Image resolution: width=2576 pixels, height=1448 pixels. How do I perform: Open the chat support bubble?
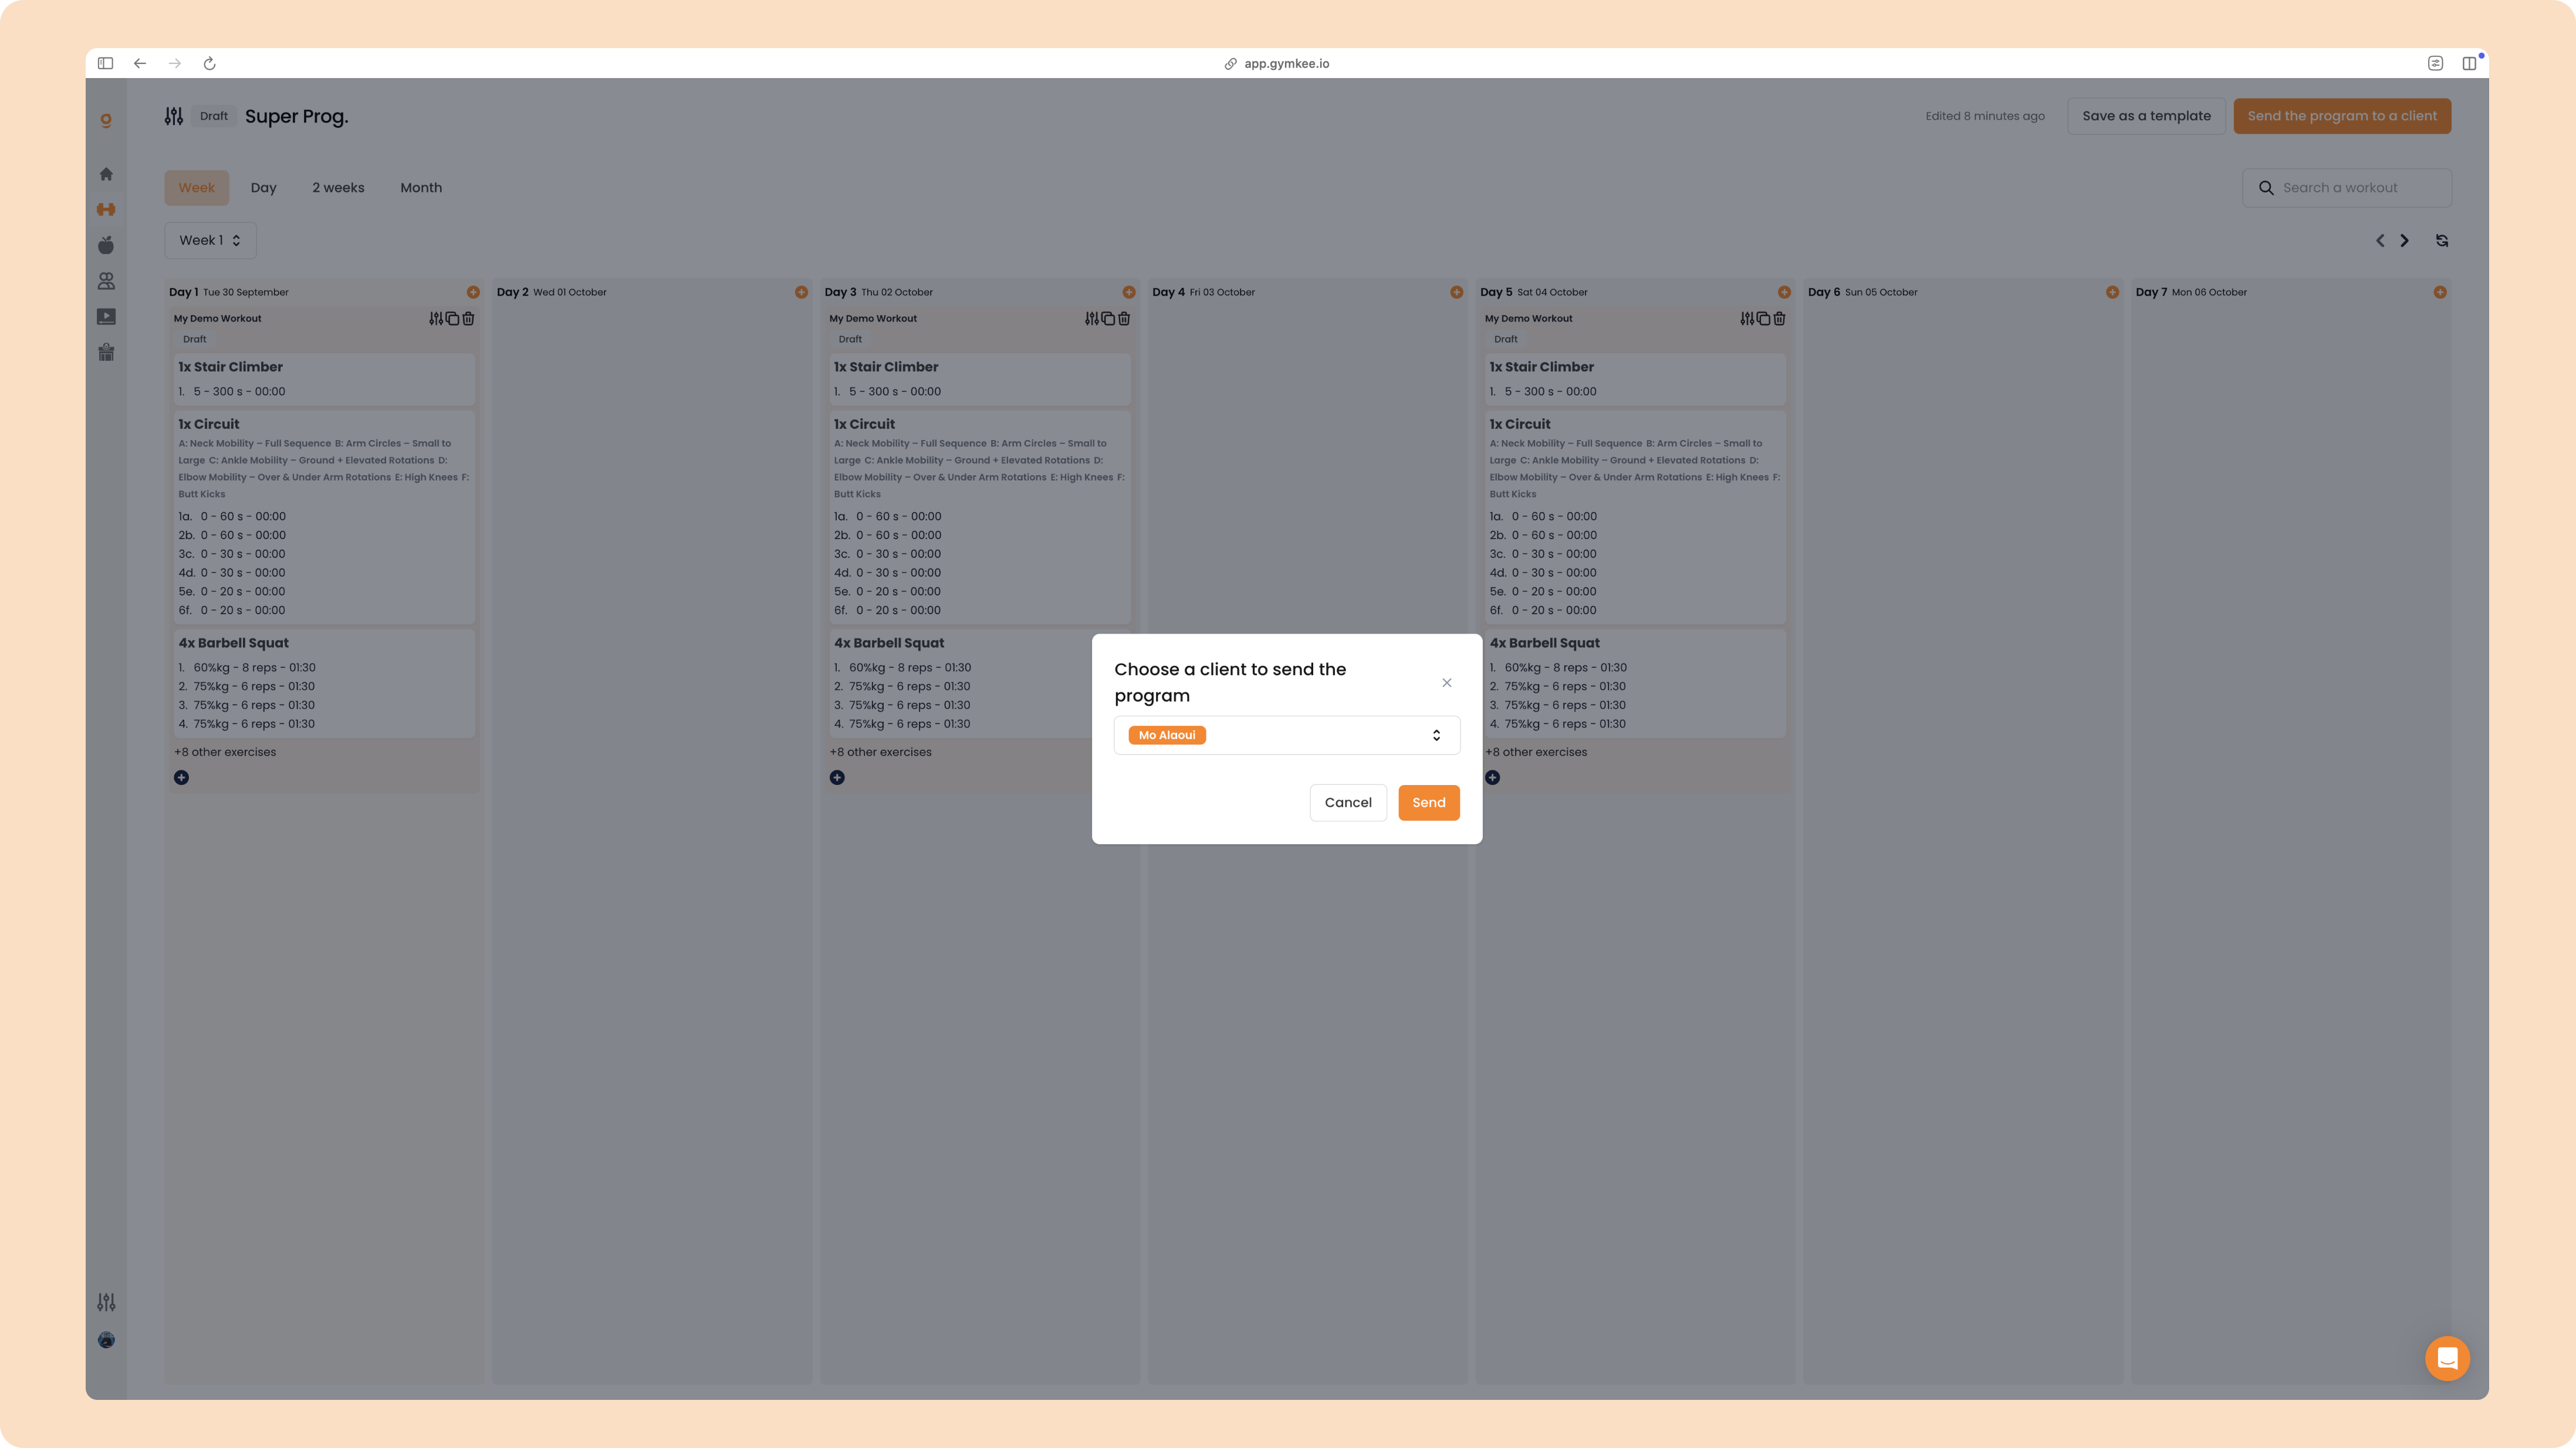click(x=2447, y=1358)
